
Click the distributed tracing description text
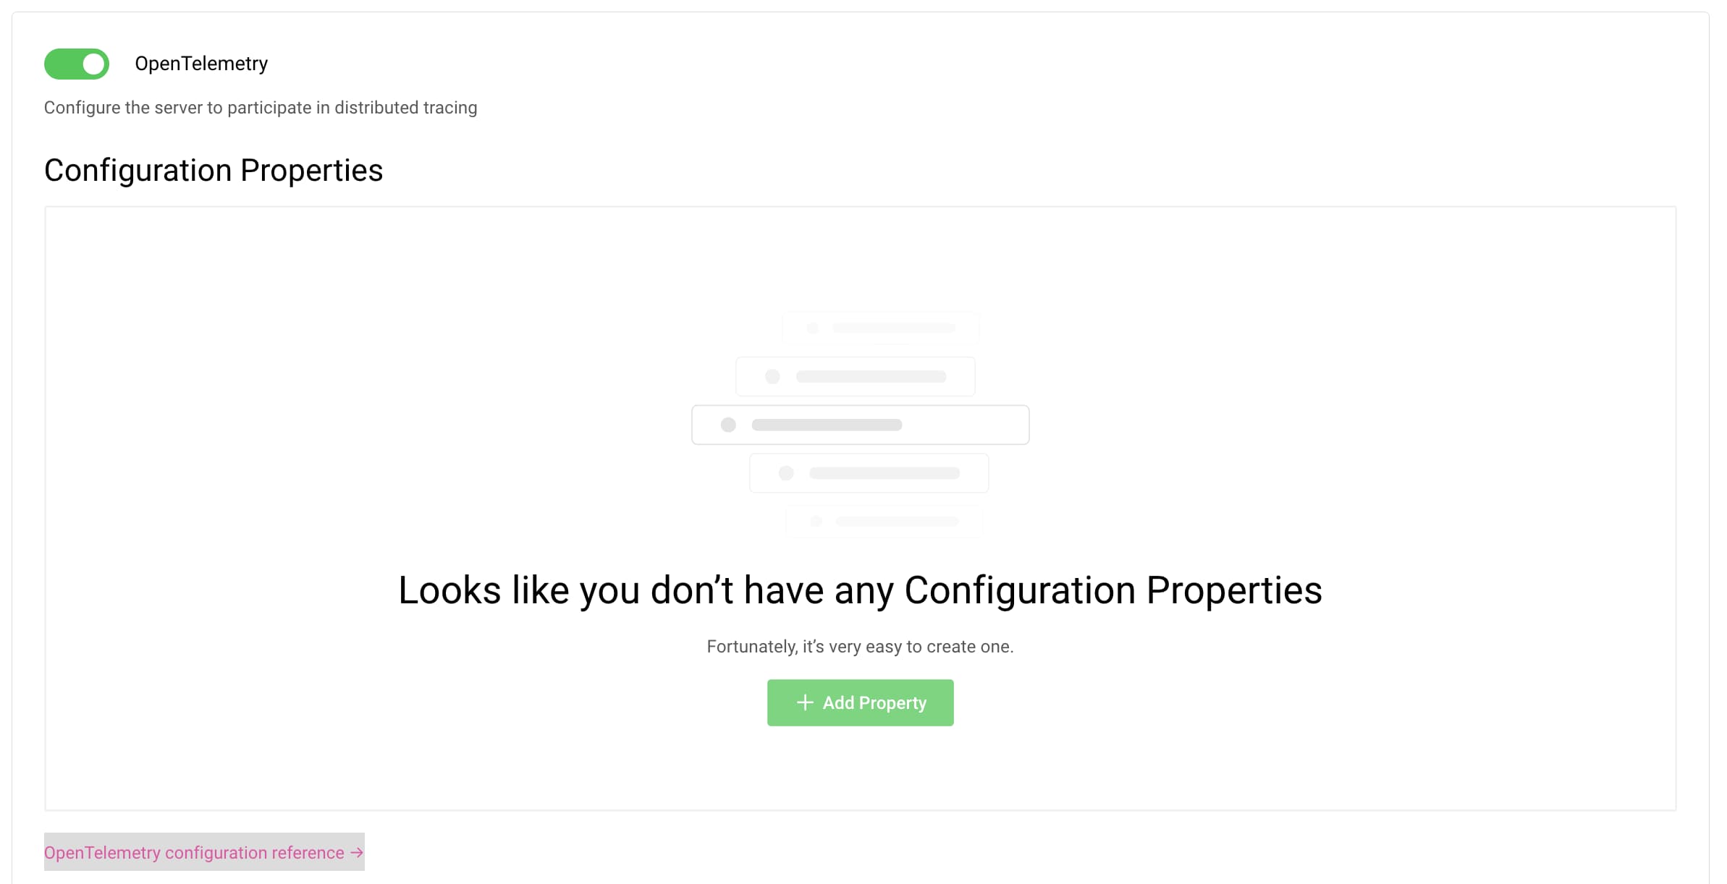[x=261, y=108]
